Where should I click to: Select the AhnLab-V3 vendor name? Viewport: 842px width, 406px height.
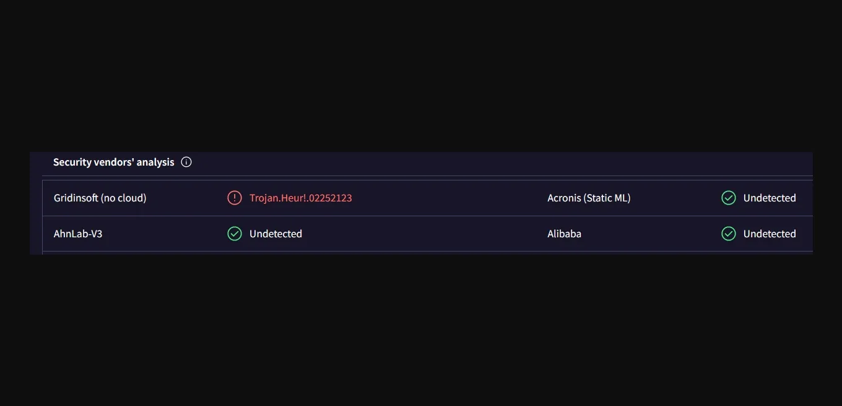click(78, 234)
